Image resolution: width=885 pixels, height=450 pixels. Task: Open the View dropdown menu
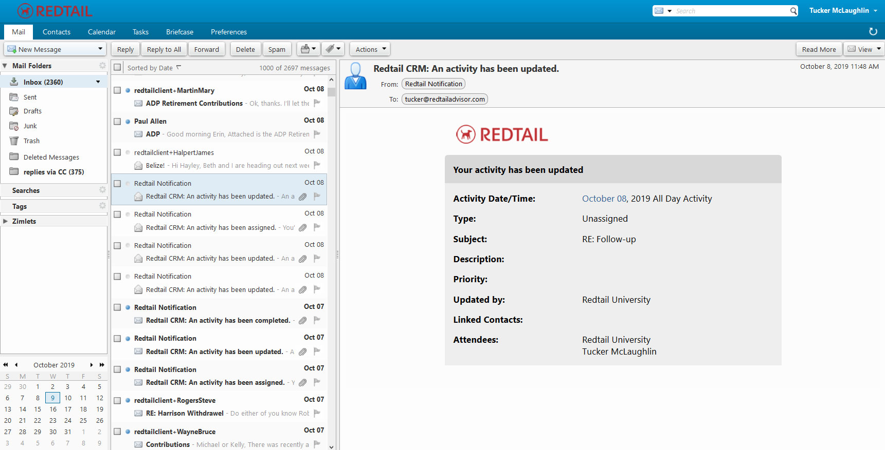864,49
